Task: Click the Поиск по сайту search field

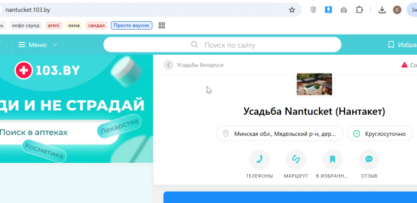Action: [222, 45]
